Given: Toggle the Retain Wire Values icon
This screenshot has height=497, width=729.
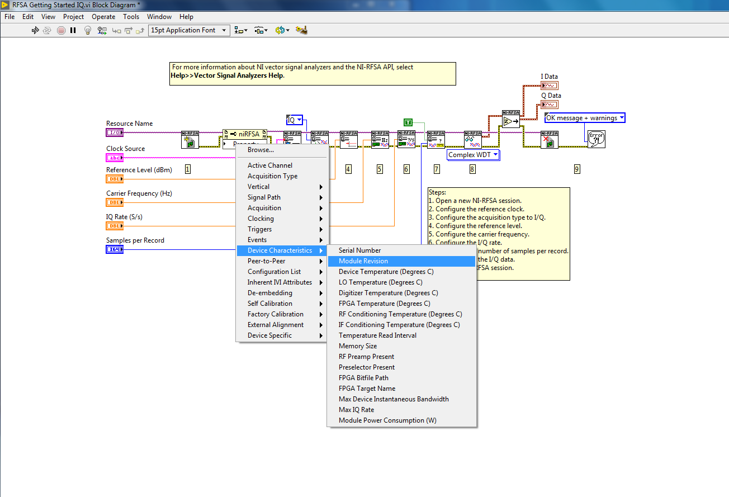Looking at the screenshot, I should [101, 30].
